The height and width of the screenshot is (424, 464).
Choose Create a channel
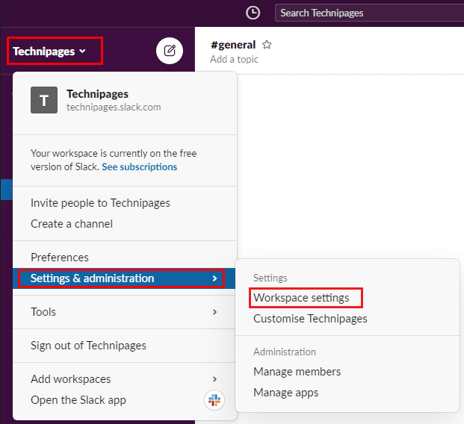click(72, 224)
